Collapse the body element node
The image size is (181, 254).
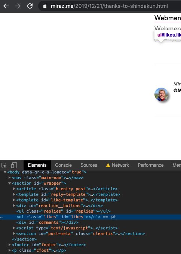pyautogui.click(x=5, y=172)
